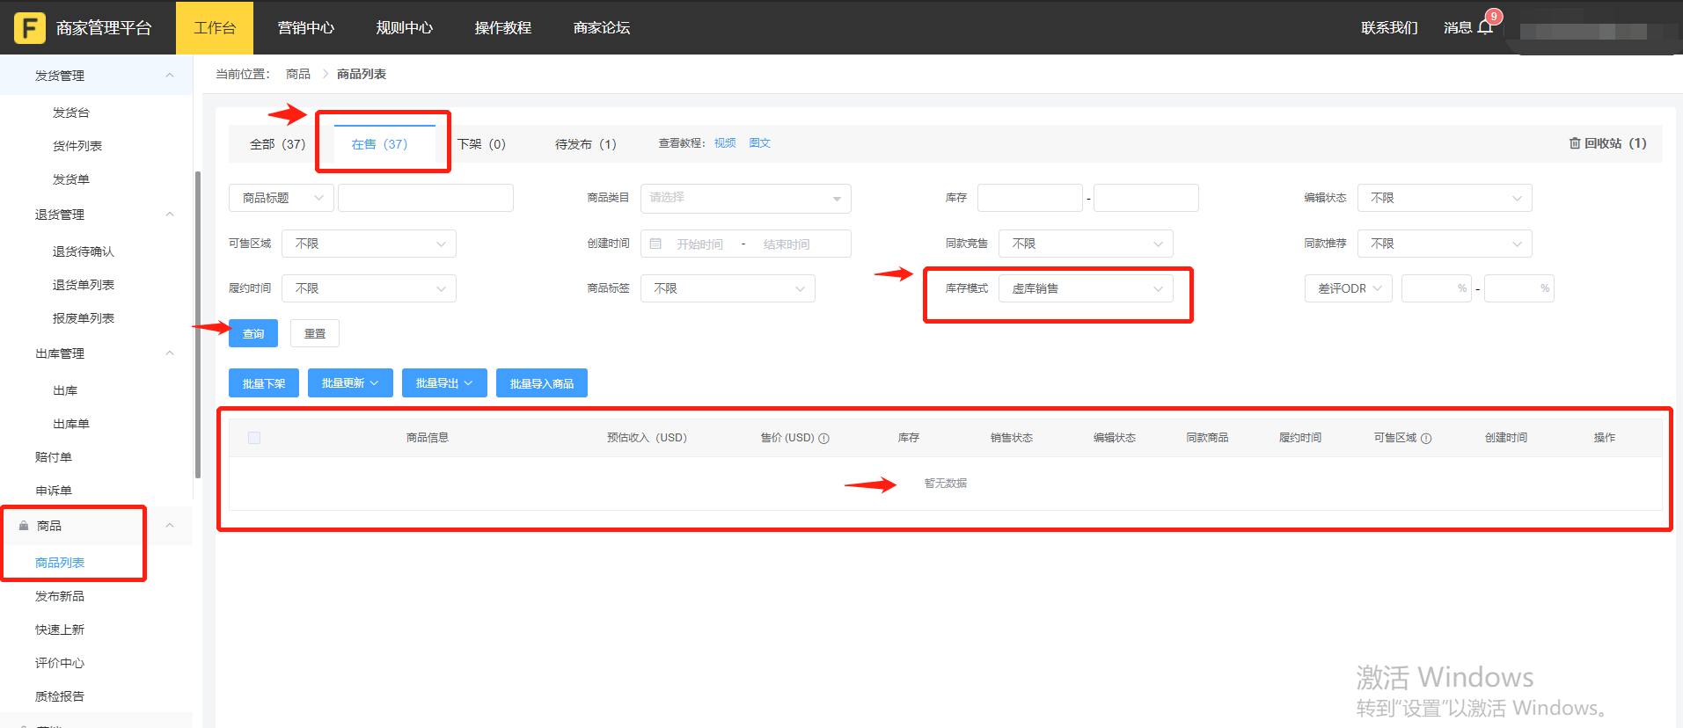This screenshot has width=1683, height=728.
Task: Open the 回收站 recycle bin
Action: 1607,143
